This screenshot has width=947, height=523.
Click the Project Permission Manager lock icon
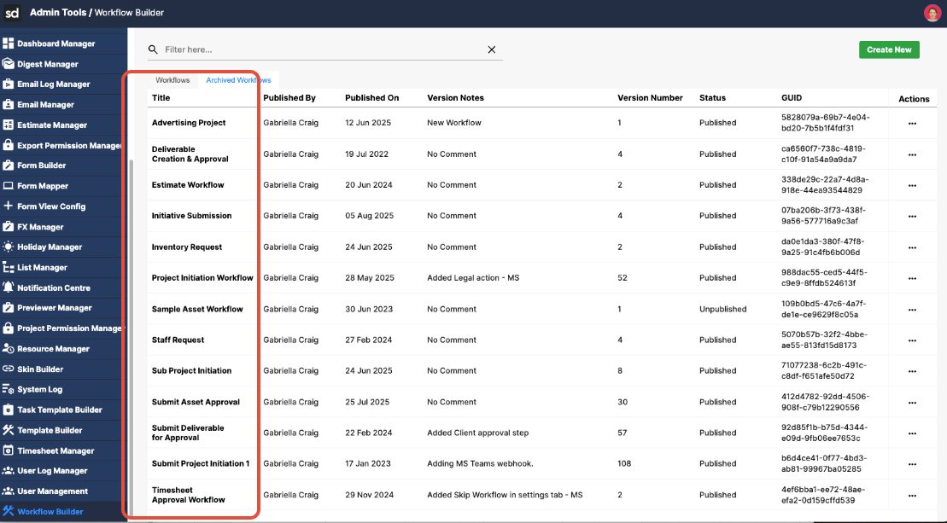[8, 328]
